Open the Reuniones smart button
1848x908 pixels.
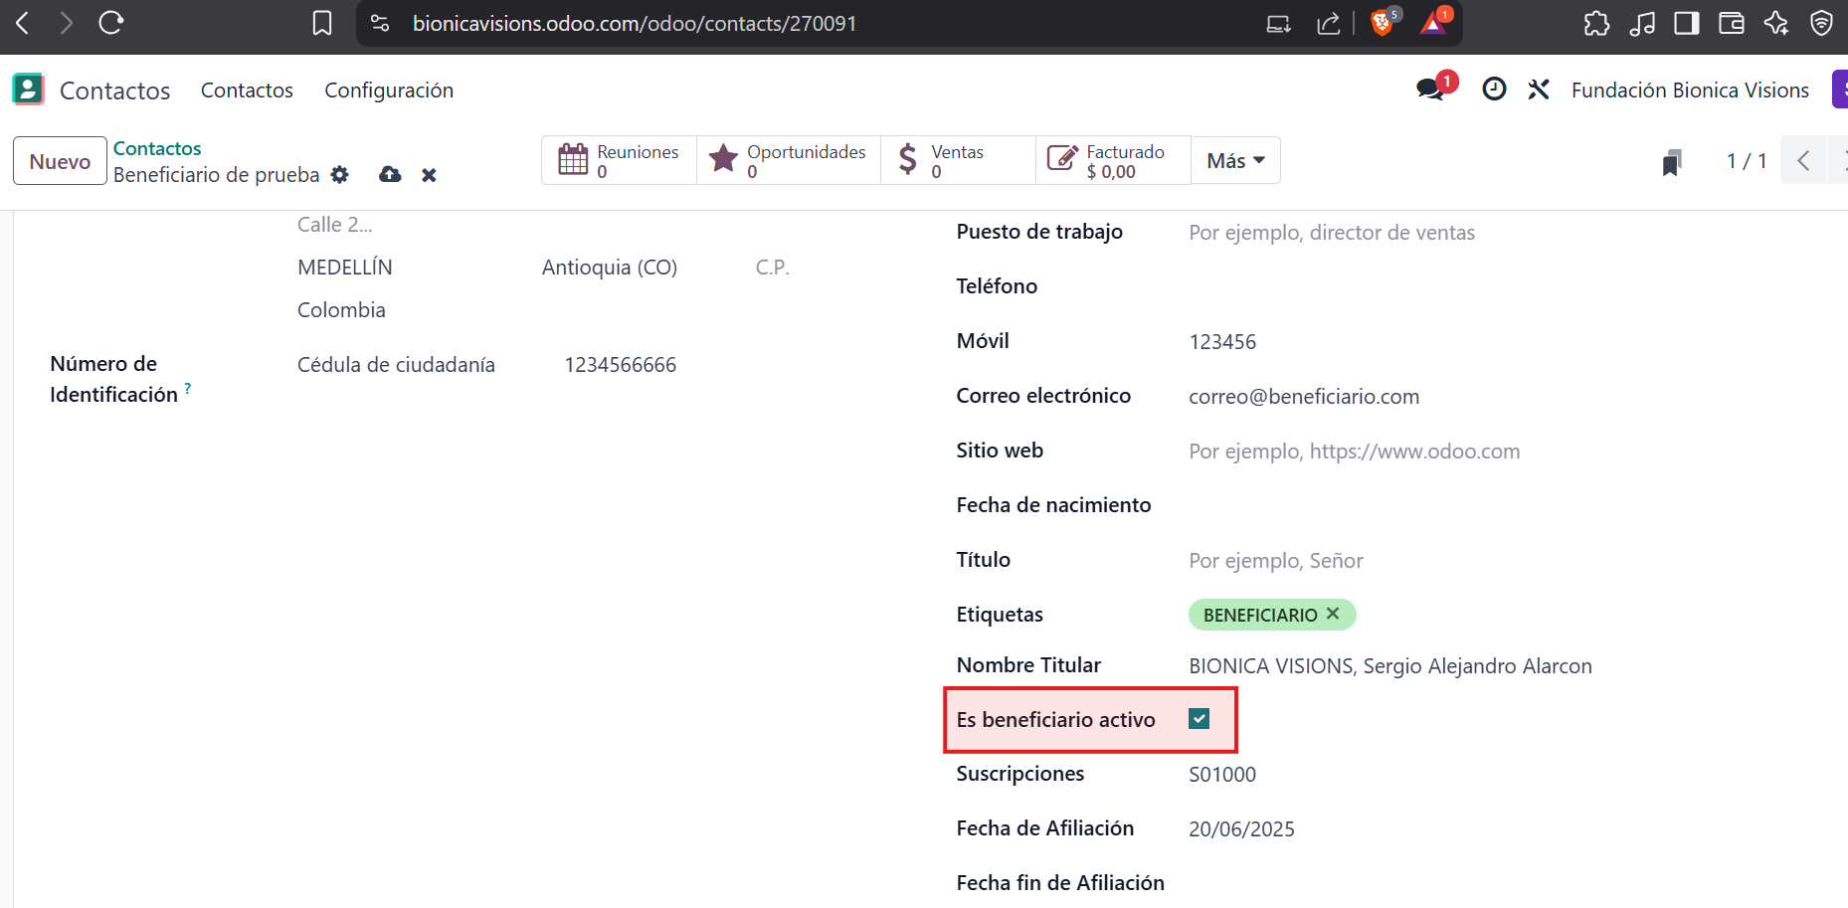[x=619, y=161]
